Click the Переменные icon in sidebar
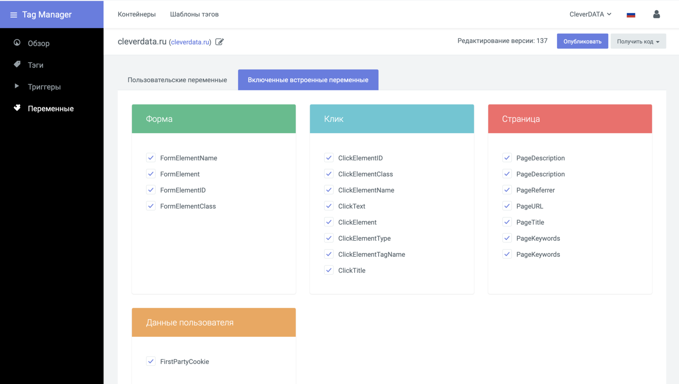The image size is (679, 384). point(17,108)
